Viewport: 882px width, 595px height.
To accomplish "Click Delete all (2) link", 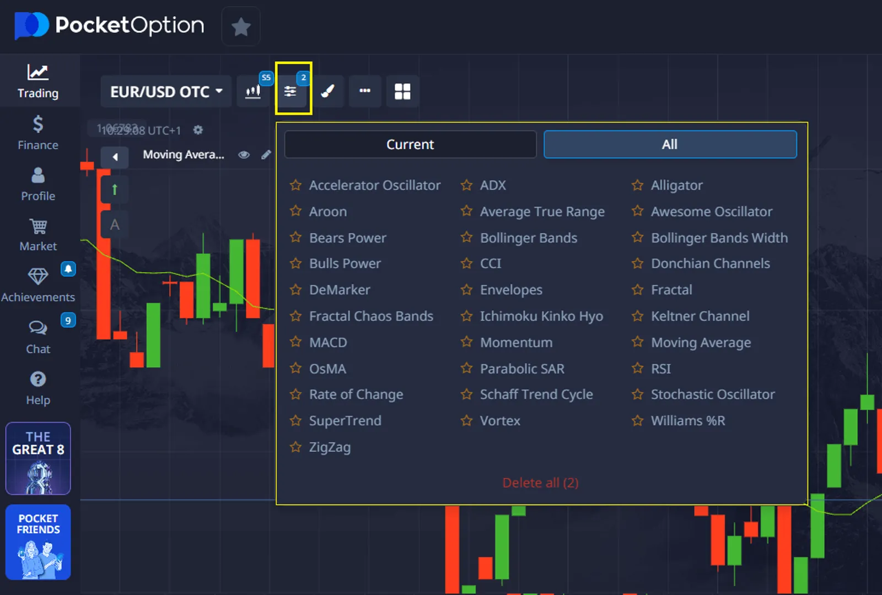I will (540, 483).
